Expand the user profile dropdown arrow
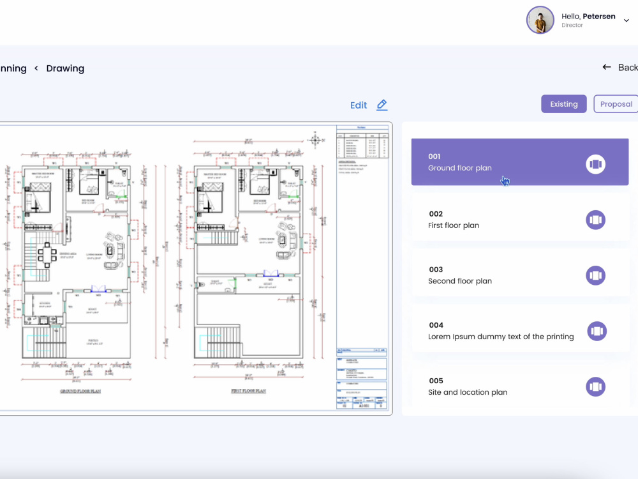 pos(627,20)
